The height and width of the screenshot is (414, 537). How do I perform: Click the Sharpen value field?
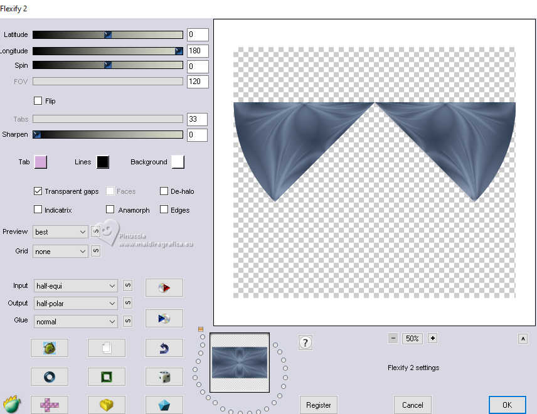[x=197, y=135]
